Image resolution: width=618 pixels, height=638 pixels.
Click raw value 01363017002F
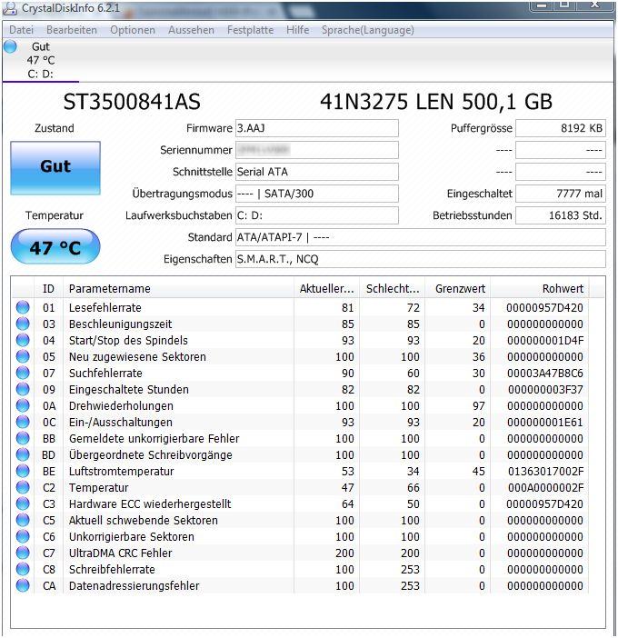tap(545, 471)
